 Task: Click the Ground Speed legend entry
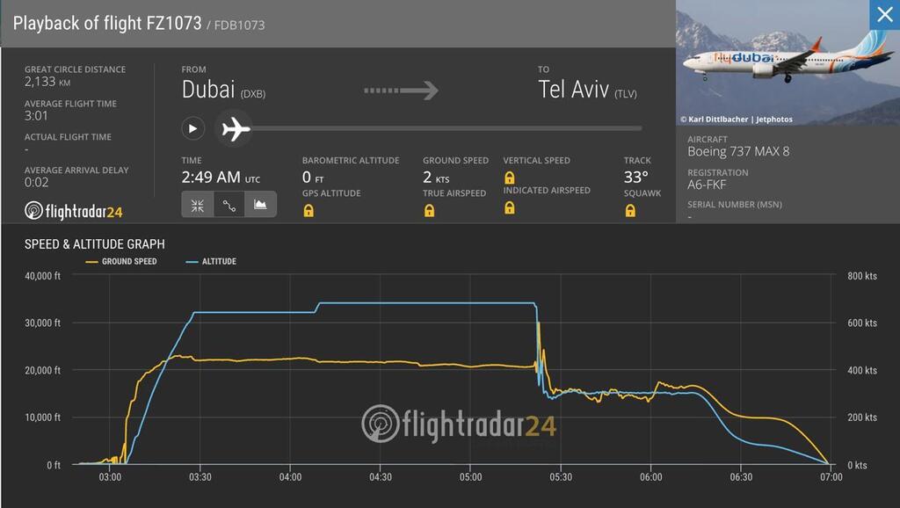click(x=121, y=261)
